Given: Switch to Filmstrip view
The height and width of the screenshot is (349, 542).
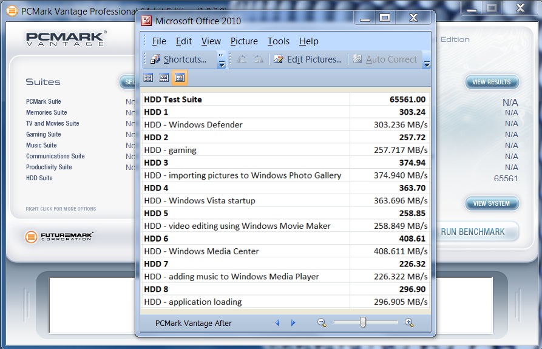Looking at the screenshot, I should coord(164,78).
